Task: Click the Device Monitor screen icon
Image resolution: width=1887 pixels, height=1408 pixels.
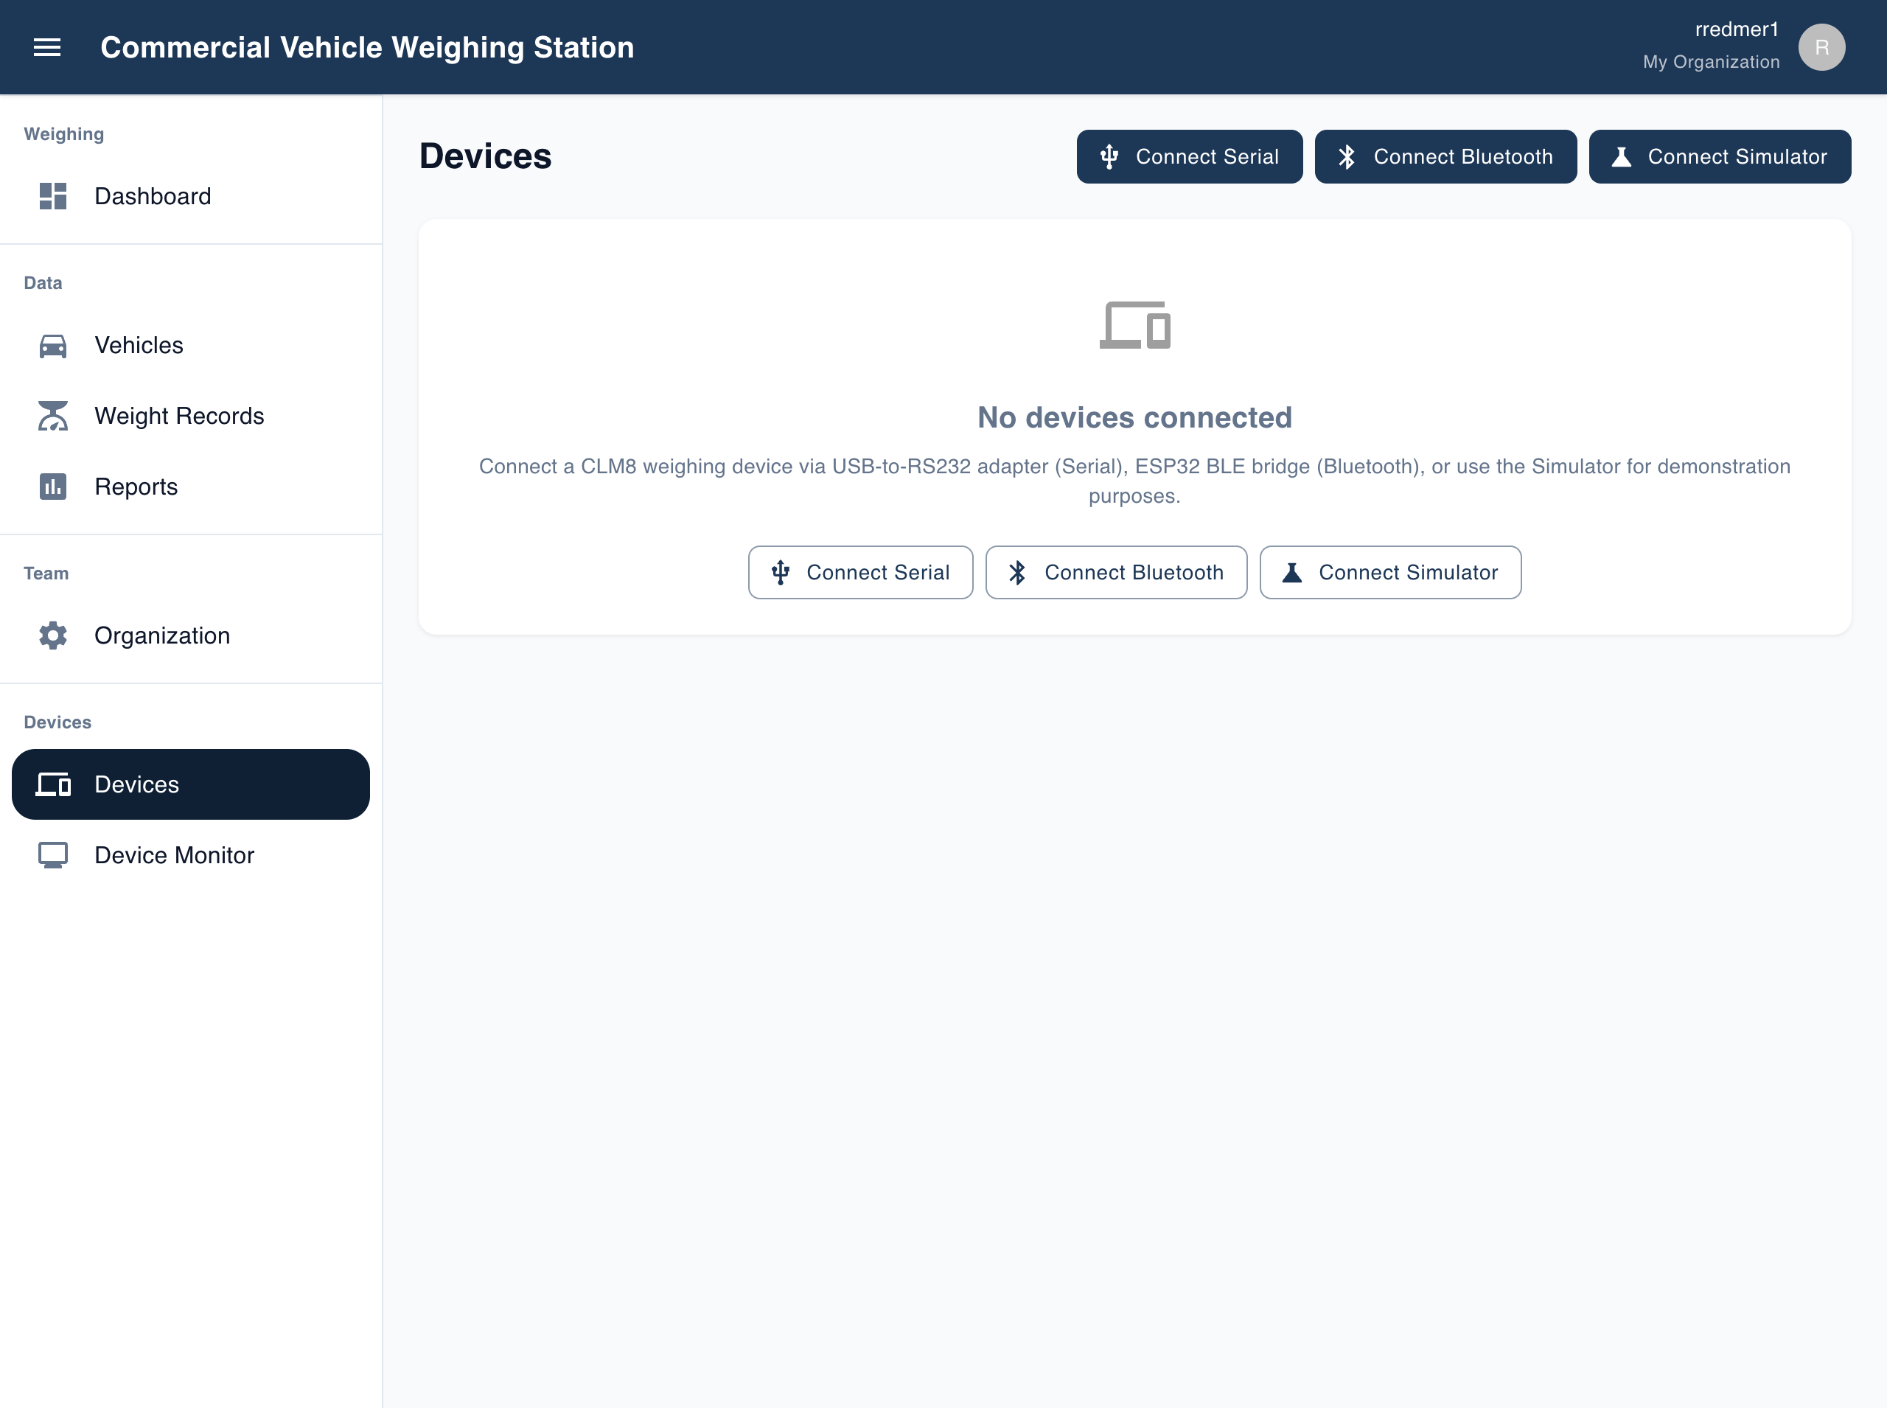Action: (x=53, y=855)
